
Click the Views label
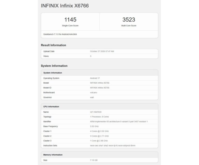click(46, 56)
